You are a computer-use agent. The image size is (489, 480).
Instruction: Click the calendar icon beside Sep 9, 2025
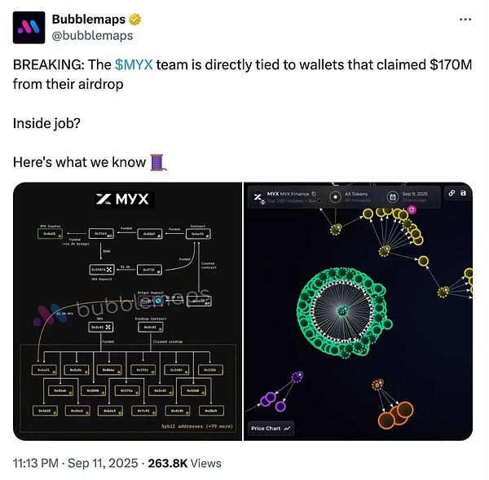tap(393, 197)
